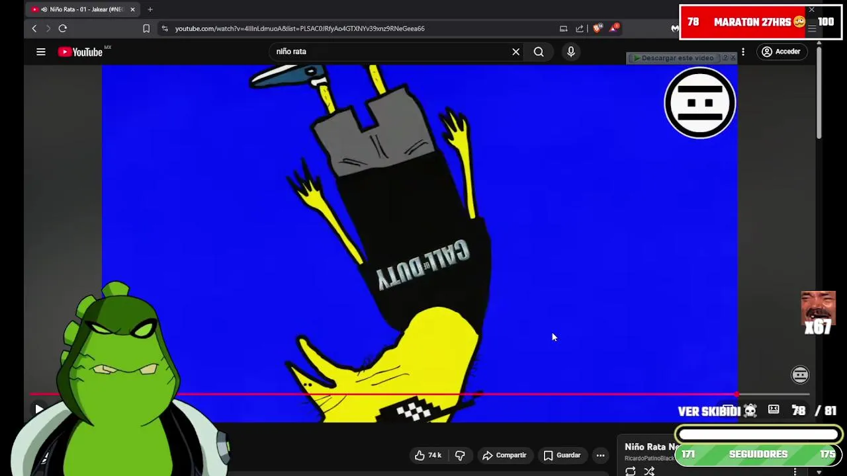The width and height of the screenshot is (847, 476).
Task: Share this page from the address bar
Action: (580, 28)
